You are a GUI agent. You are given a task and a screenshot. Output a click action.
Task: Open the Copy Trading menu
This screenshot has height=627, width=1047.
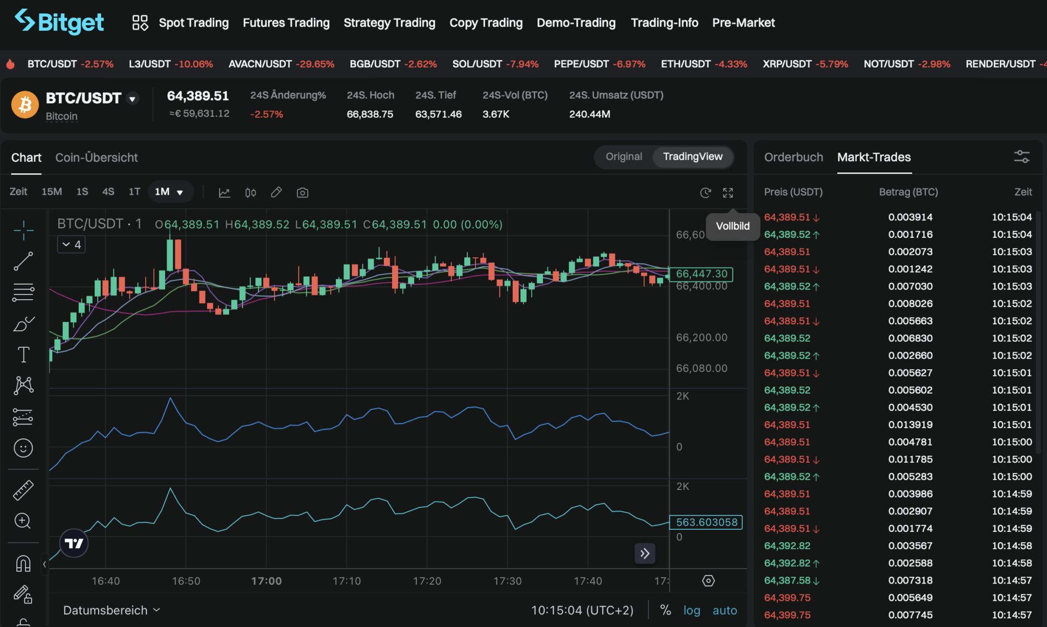pyautogui.click(x=486, y=23)
